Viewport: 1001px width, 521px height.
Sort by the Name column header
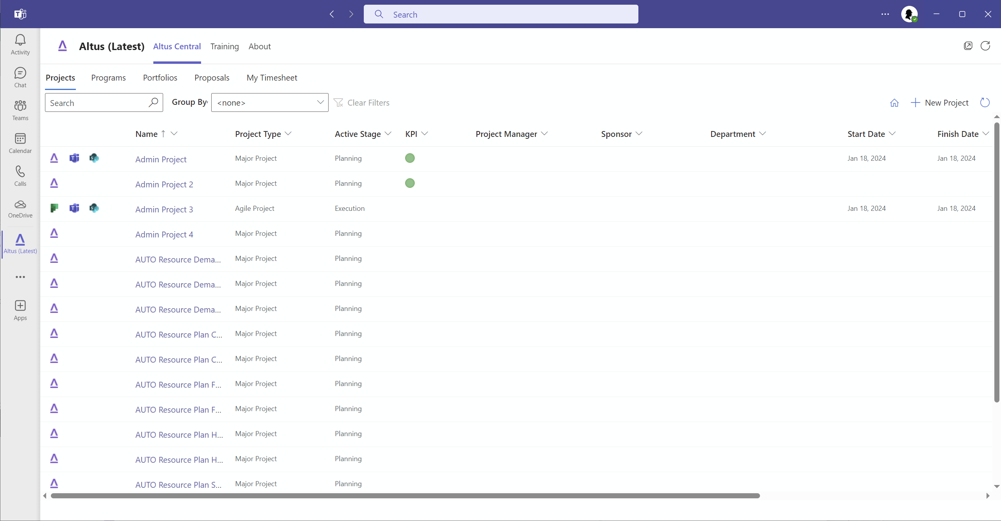(146, 134)
